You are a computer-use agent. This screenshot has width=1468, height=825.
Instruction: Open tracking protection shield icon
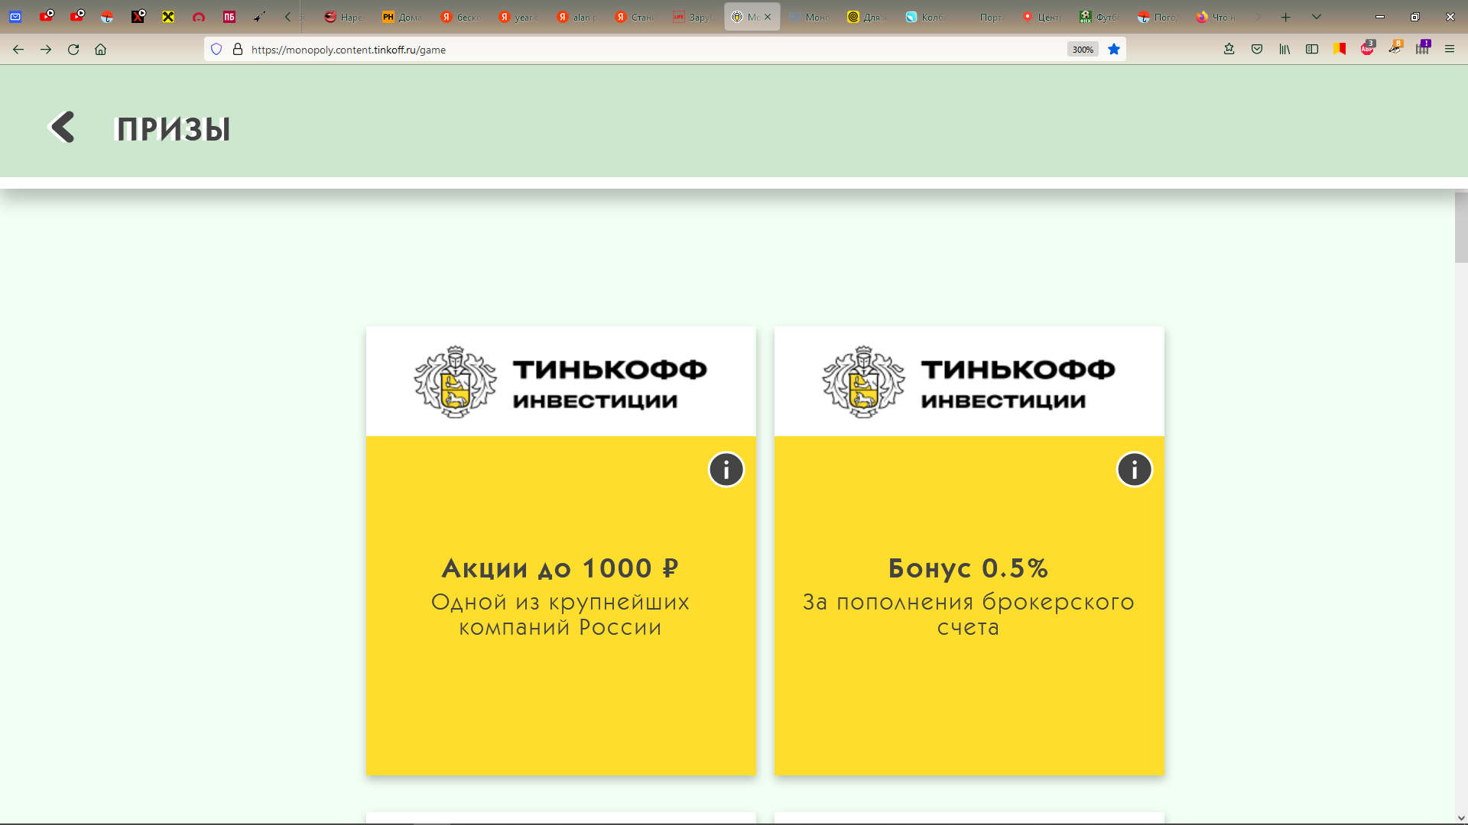(216, 50)
